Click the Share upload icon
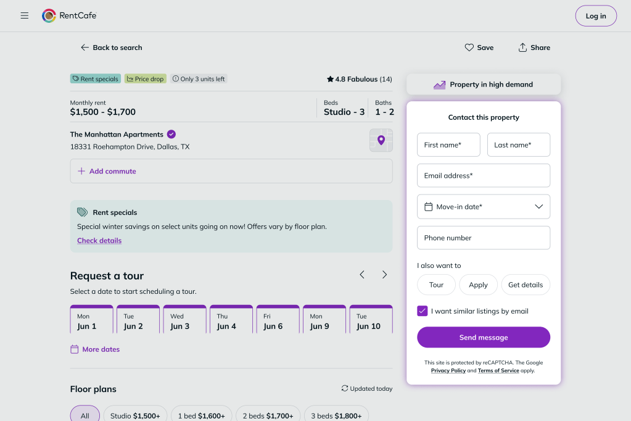Screen dimensions: 631x421 click(522, 48)
